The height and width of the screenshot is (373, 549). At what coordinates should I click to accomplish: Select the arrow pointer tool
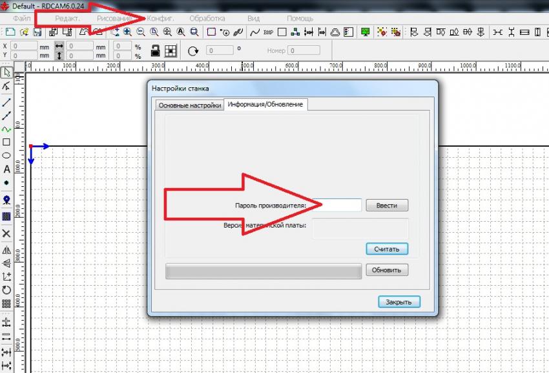(x=6, y=73)
